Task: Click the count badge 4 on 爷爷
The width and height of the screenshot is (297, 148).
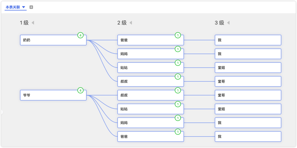Action: point(80,90)
